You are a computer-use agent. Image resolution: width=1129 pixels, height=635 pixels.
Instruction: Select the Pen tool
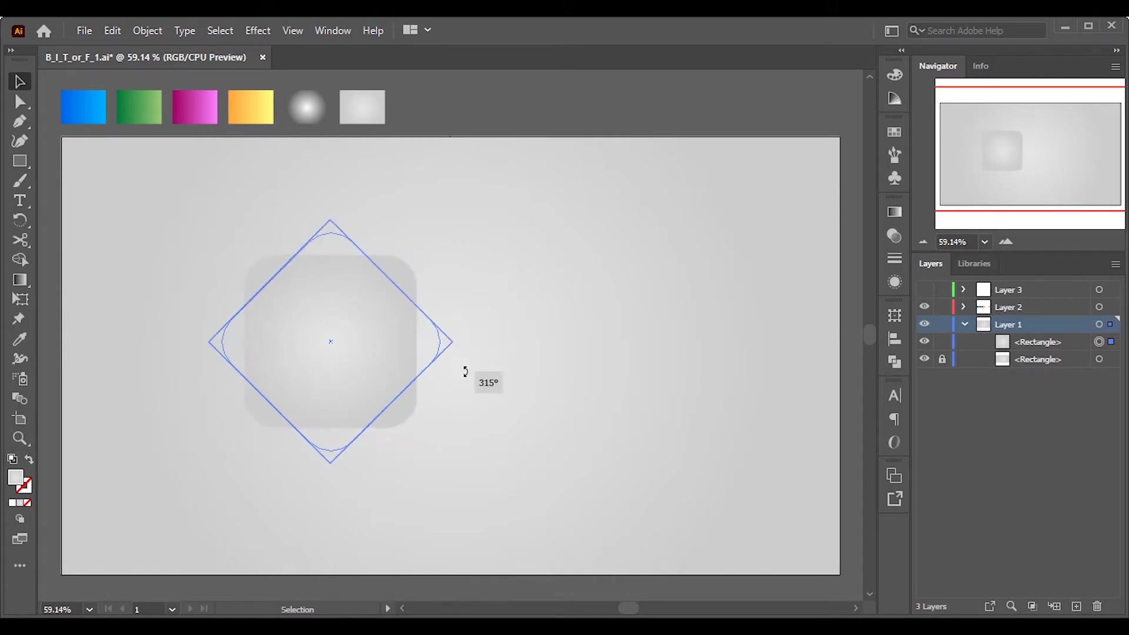coord(19,122)
